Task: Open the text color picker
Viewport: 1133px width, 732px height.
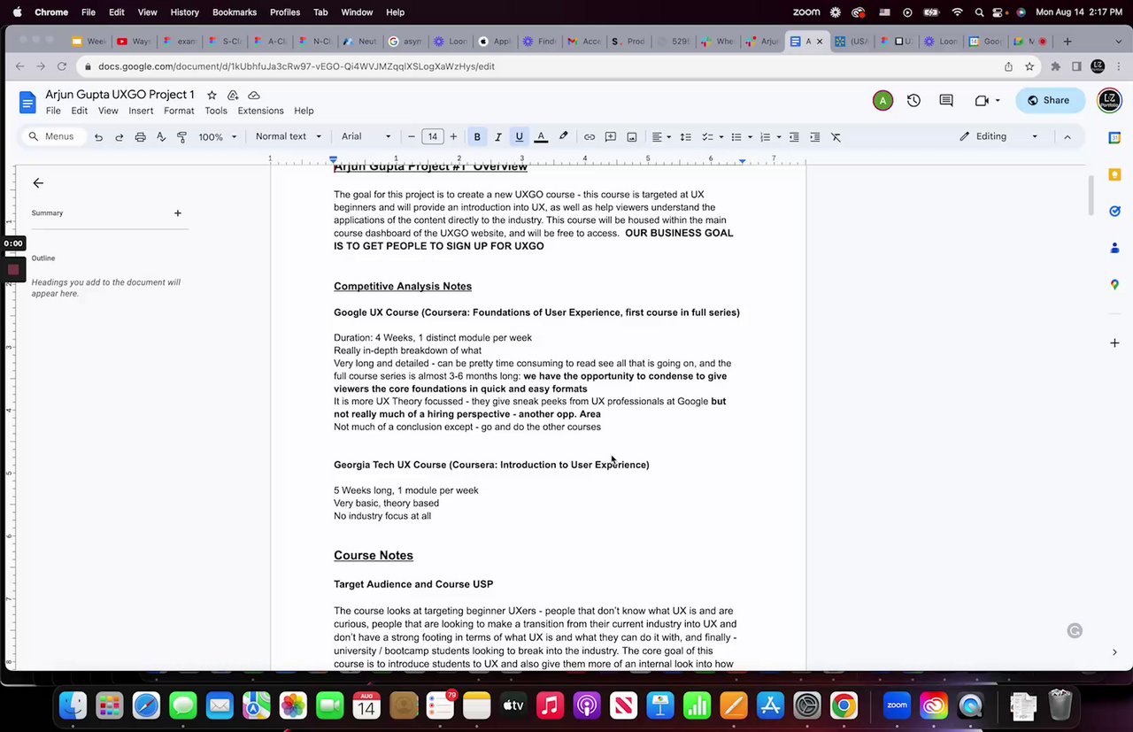Action: click(x=541, y=137)
